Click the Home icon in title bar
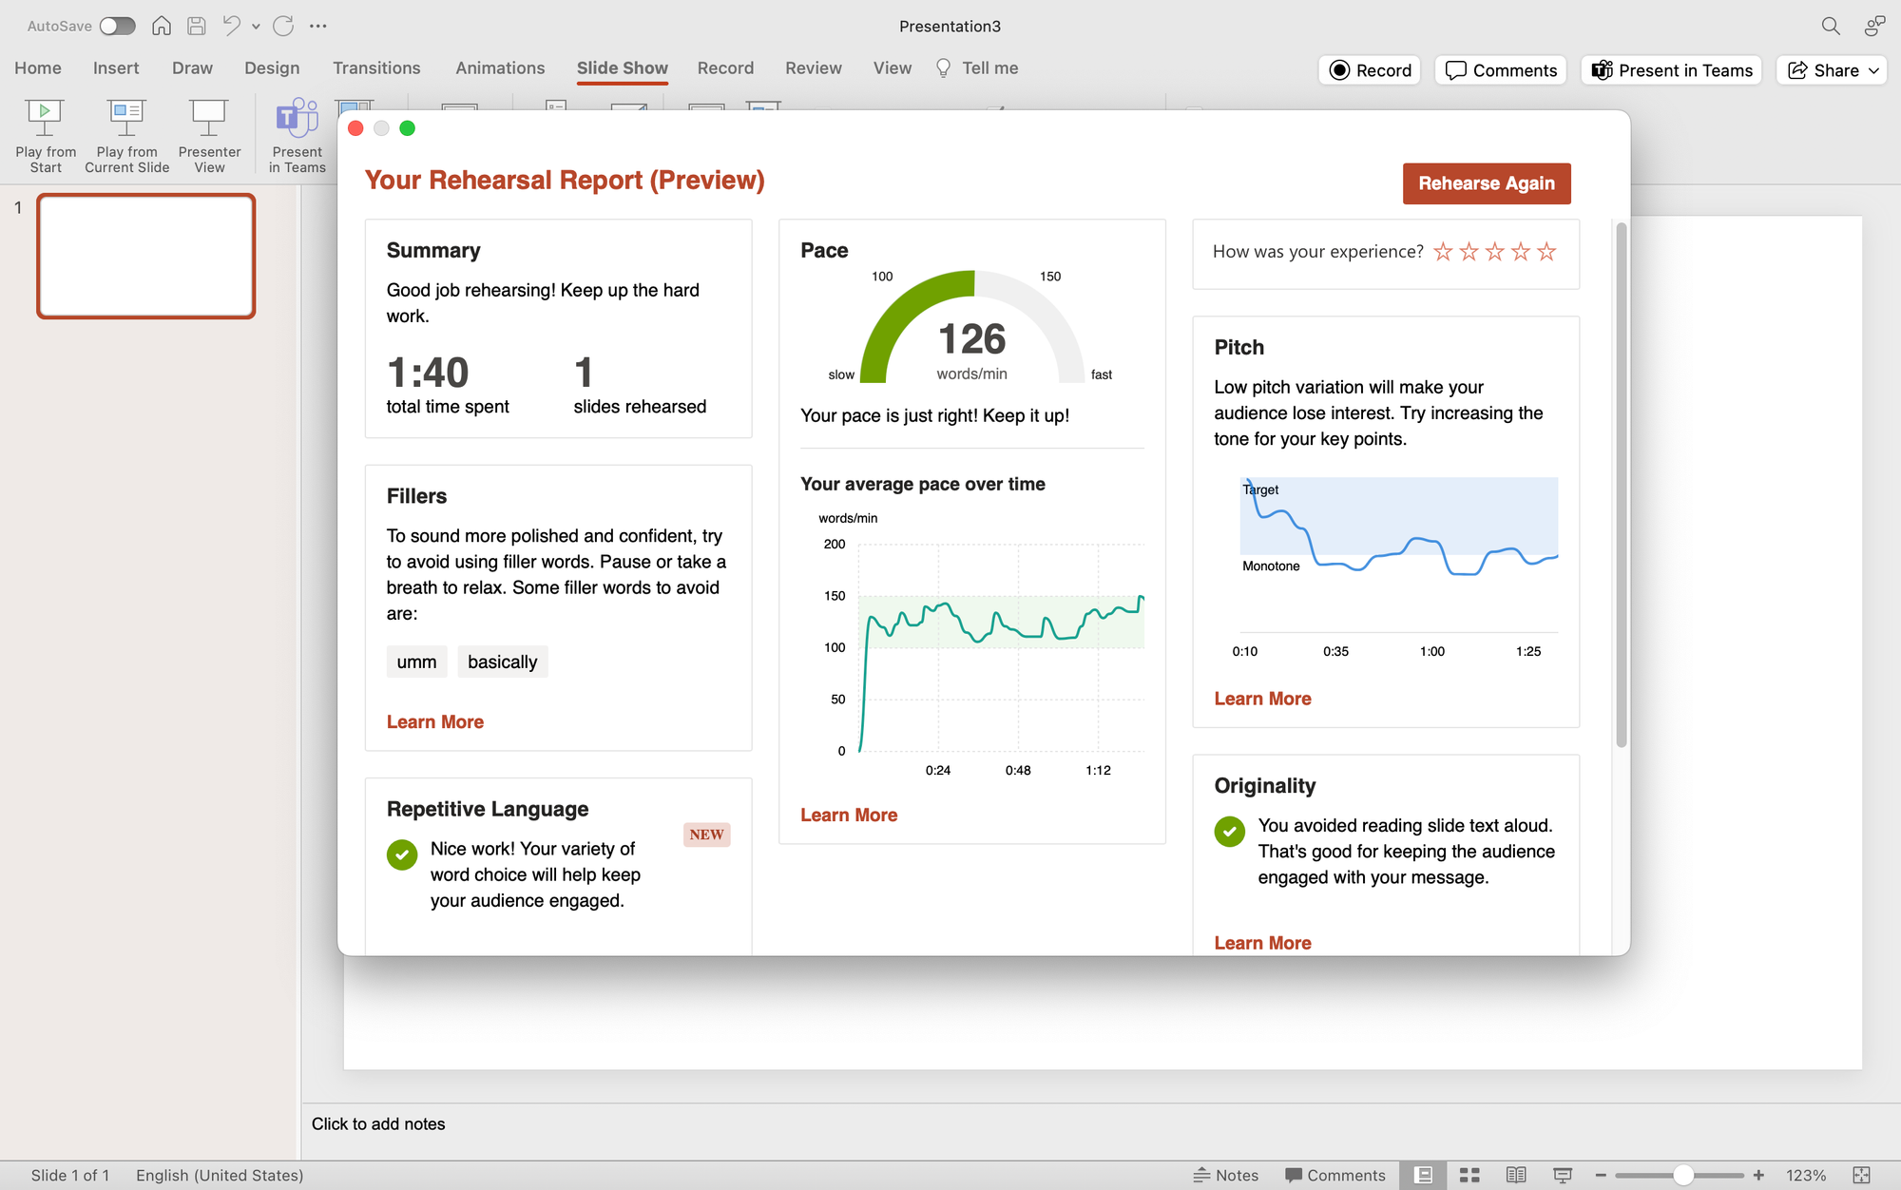 pyautogui.click(x=162, y=26)
